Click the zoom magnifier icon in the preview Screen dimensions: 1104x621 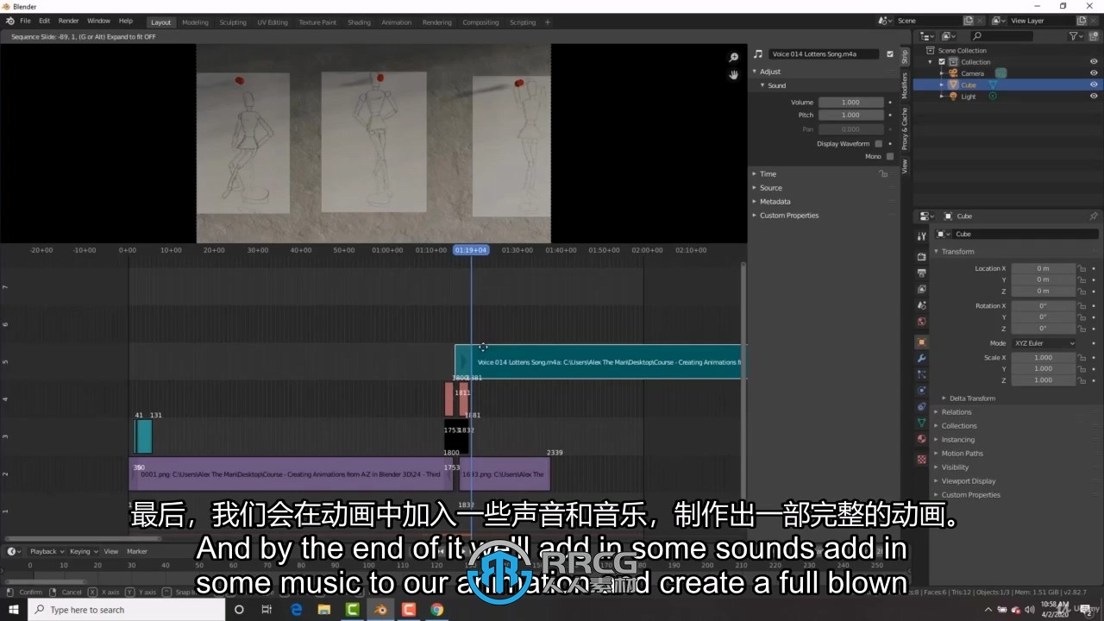(734, 58)
